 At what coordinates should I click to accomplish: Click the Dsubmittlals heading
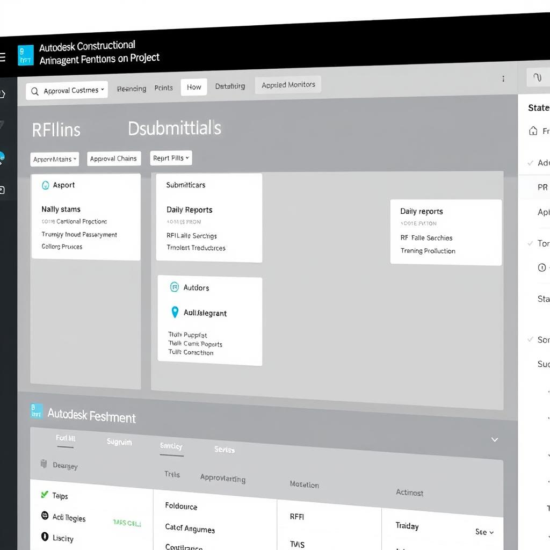[x=175, y=128]
